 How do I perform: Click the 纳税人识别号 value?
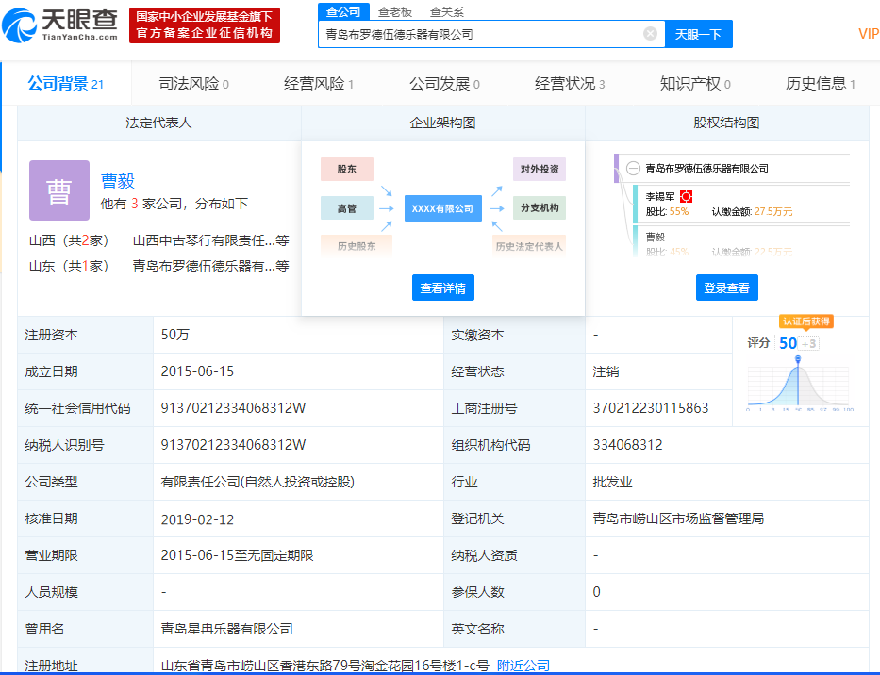[233, 446]
